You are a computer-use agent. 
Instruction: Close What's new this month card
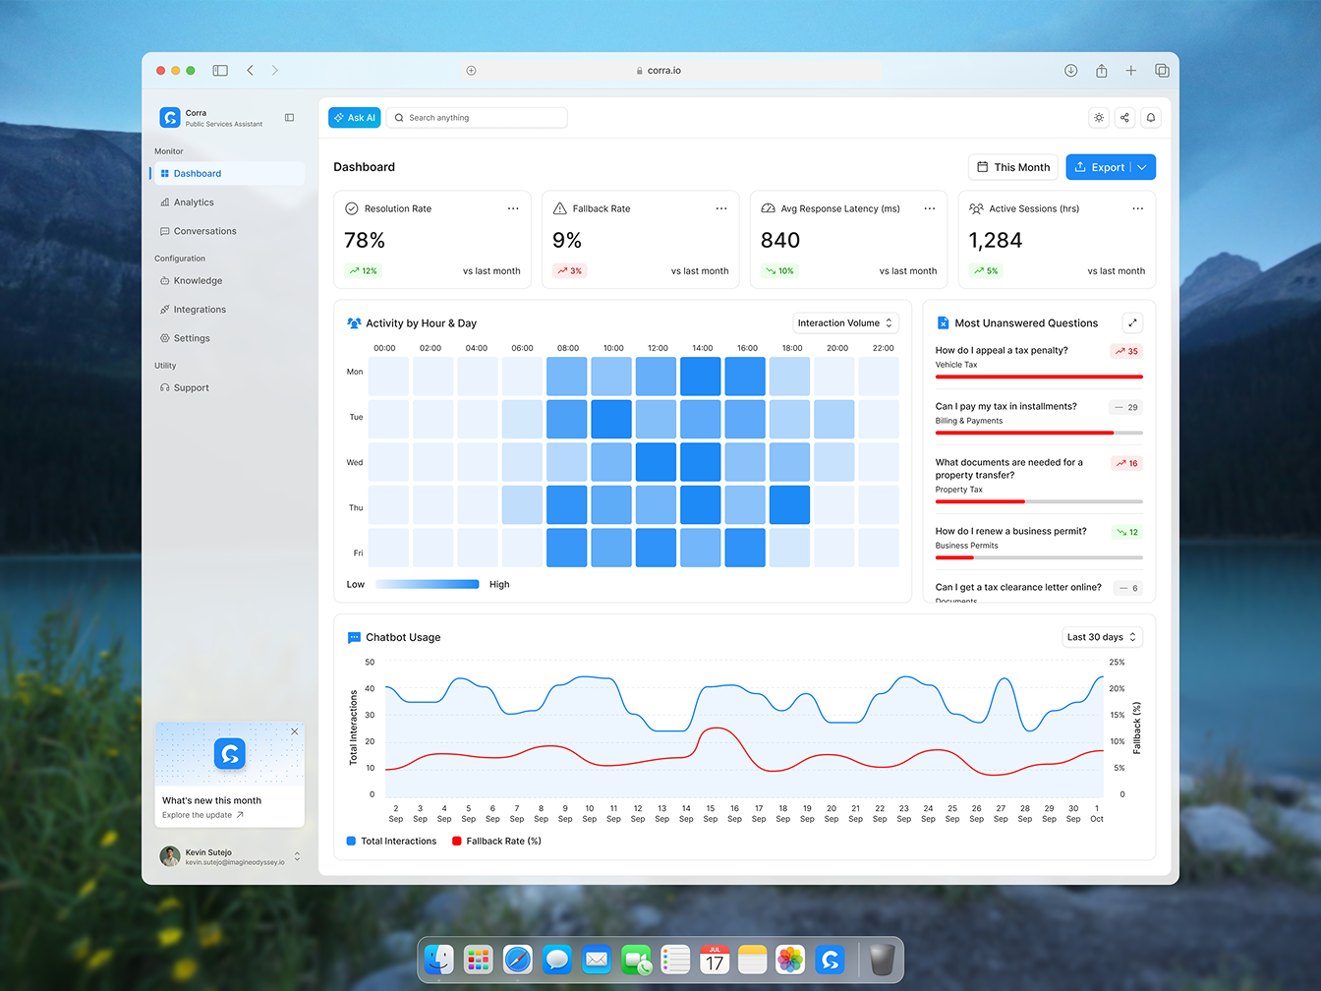[295, 731]
